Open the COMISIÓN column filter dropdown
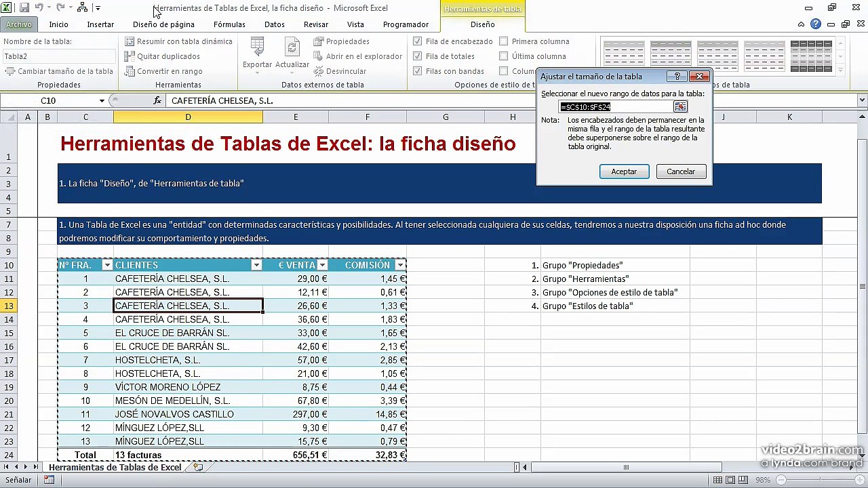Image resolution: width=868 pixels, height=488 pixels. 400,265
